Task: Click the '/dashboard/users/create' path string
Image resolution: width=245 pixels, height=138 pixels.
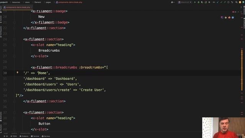Action: tap(47, 90)
